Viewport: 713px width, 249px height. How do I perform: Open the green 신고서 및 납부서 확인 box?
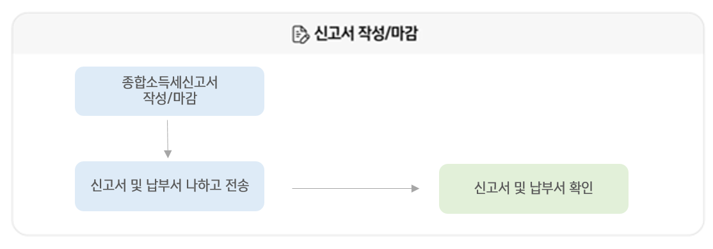533,189
